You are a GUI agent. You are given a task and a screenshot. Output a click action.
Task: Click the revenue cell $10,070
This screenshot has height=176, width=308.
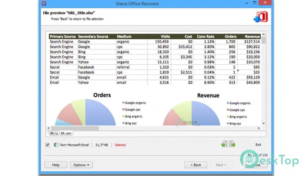pos(253,62)
